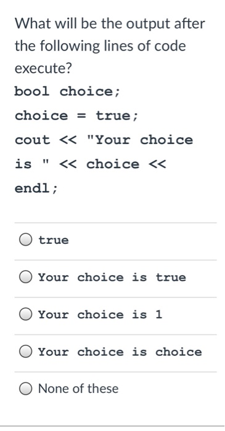Choose the "Your choice is 1" radio button
This screenshot has width=225, height=431.
click(x=25, y=314)
